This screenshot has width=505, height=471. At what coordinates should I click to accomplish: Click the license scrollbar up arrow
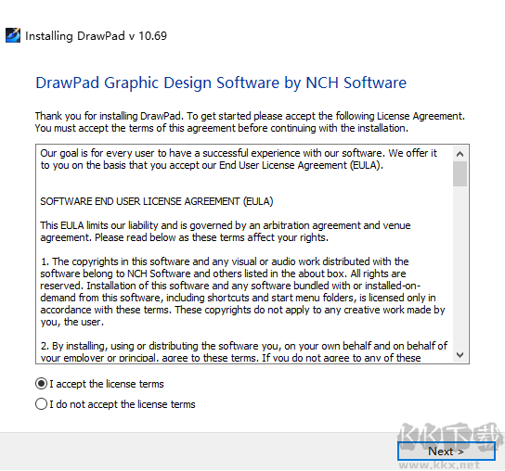point(460,154)
